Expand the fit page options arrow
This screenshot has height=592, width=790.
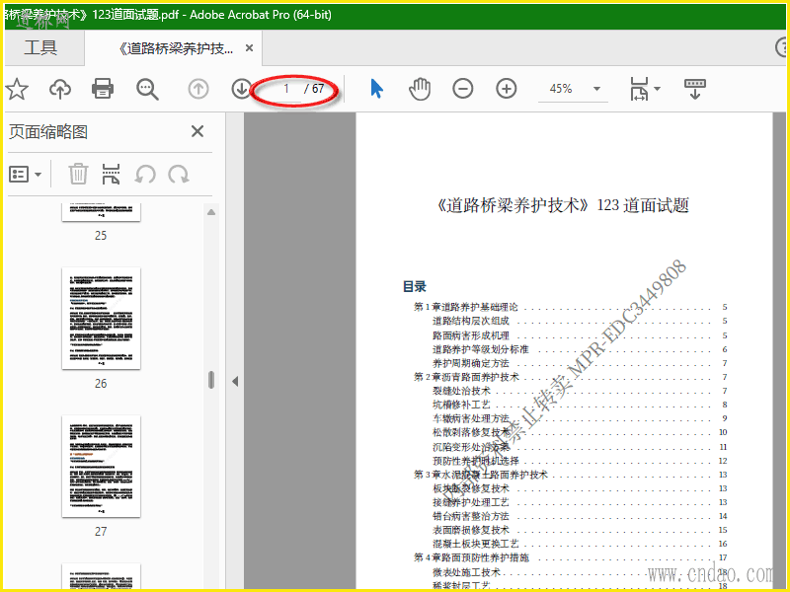pos(657,89)
